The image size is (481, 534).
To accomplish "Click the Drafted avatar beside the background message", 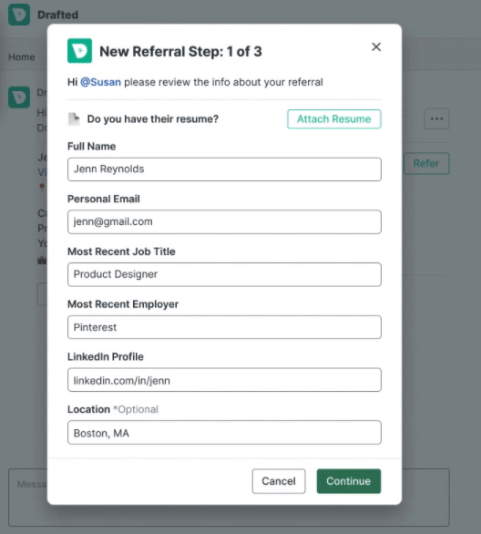I will tap(19, 98).
